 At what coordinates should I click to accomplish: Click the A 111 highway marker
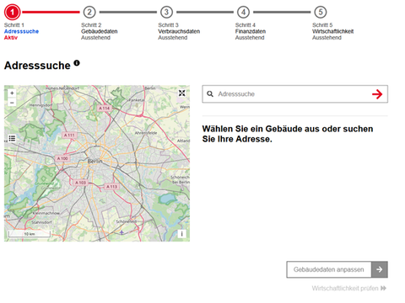click(x=69, y=136)
